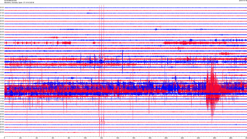Pick the 11:00 trace label
This screenshot has width=247, height=139.
click(x=2, y=67)
